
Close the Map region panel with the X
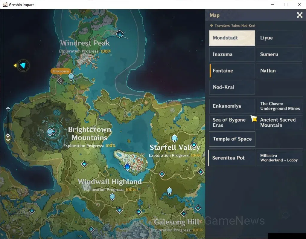[299, 15]
